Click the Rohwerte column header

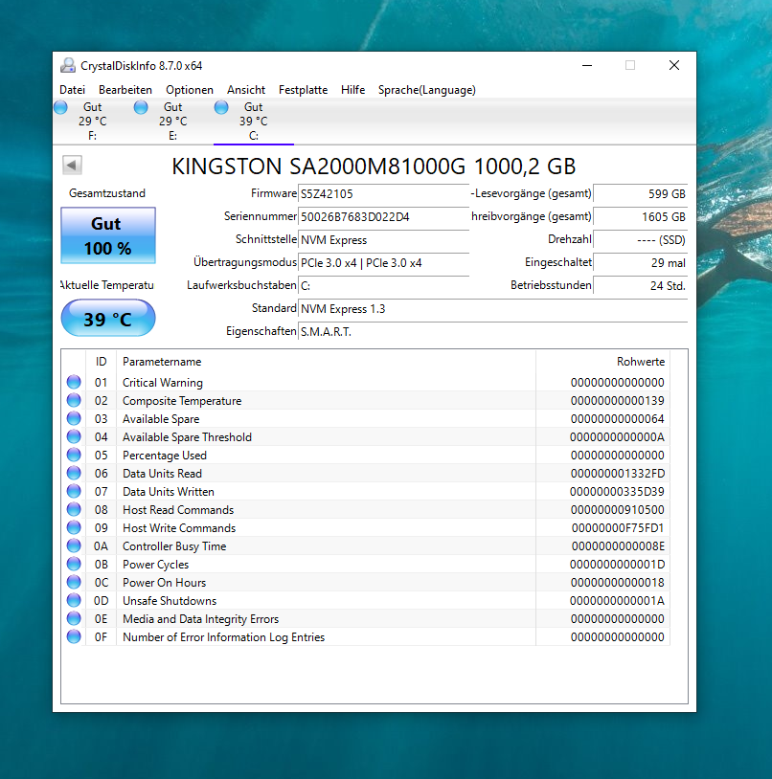point(603,362)
